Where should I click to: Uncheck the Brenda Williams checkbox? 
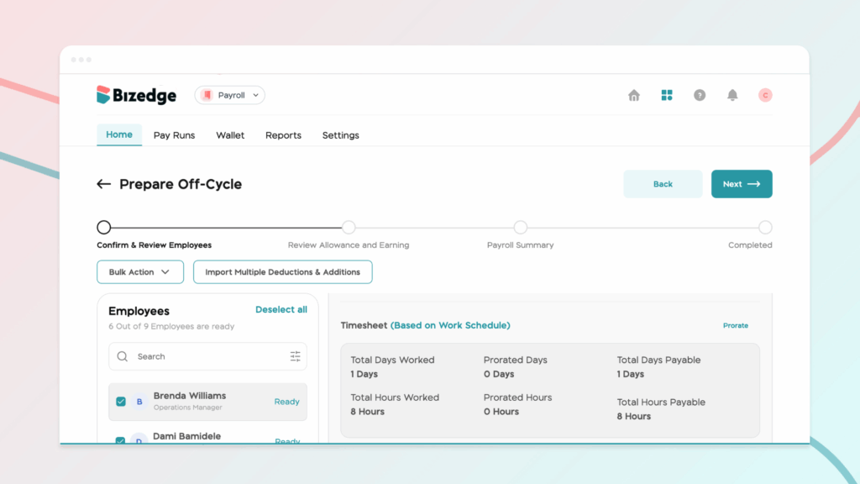(121, 402)
